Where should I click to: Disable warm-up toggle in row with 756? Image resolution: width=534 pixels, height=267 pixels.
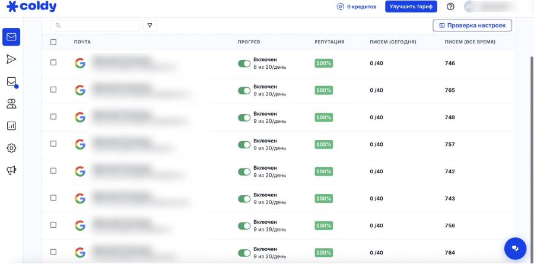244,226
